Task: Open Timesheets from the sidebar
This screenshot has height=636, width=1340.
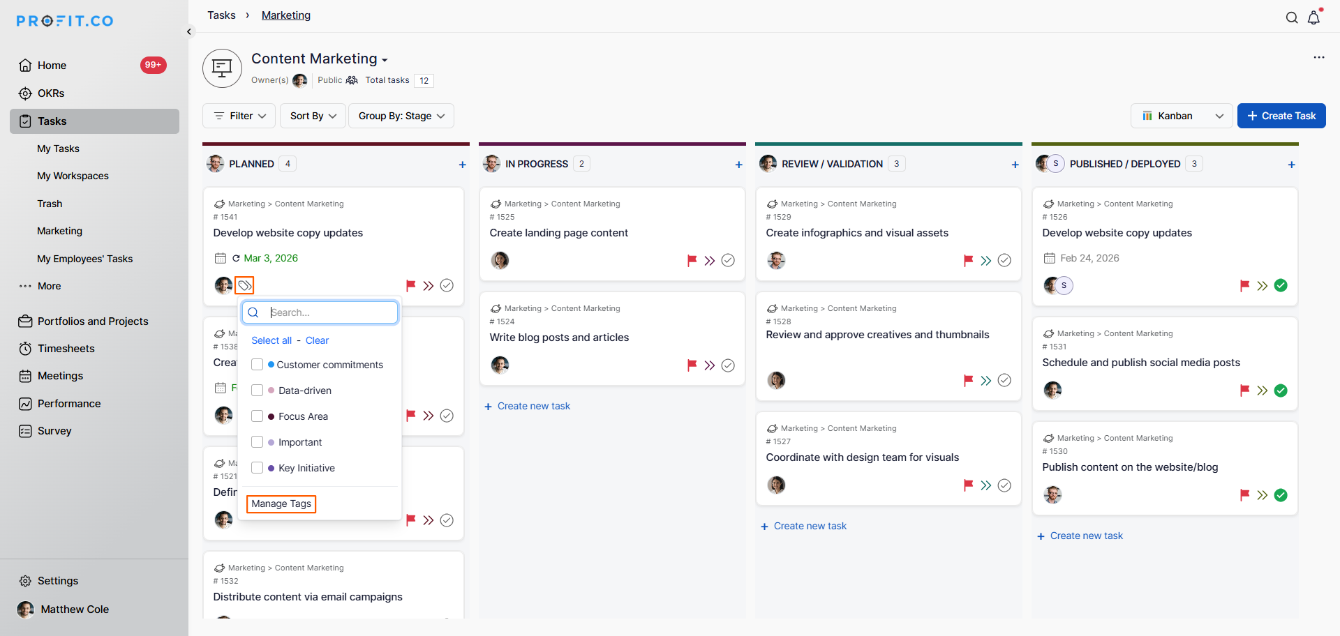Action: 66,349
